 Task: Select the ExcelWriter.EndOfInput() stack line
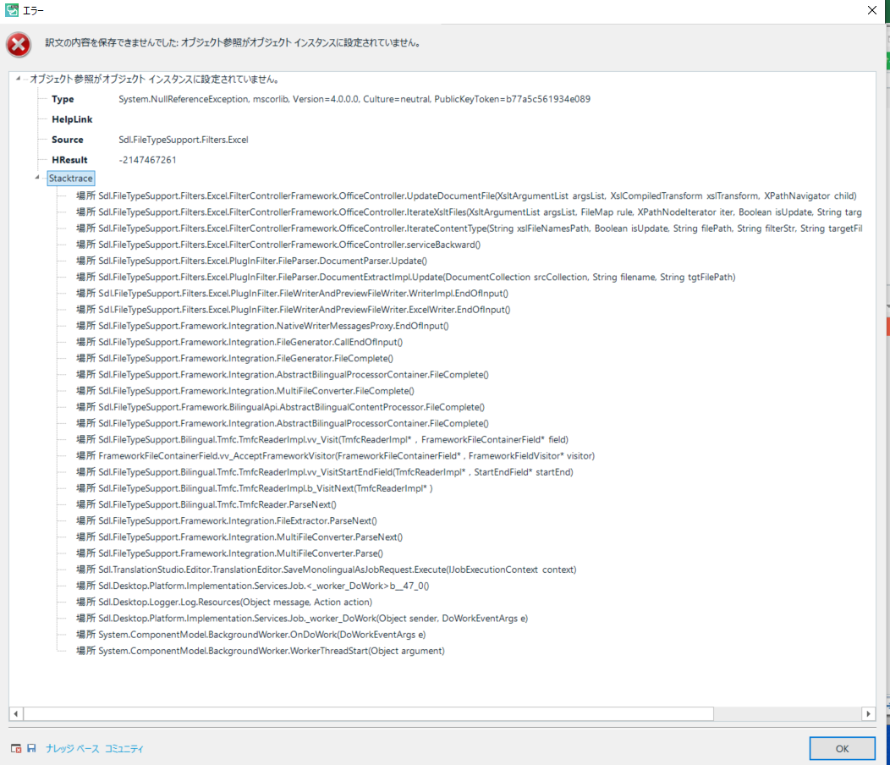(x=294, y=310)
